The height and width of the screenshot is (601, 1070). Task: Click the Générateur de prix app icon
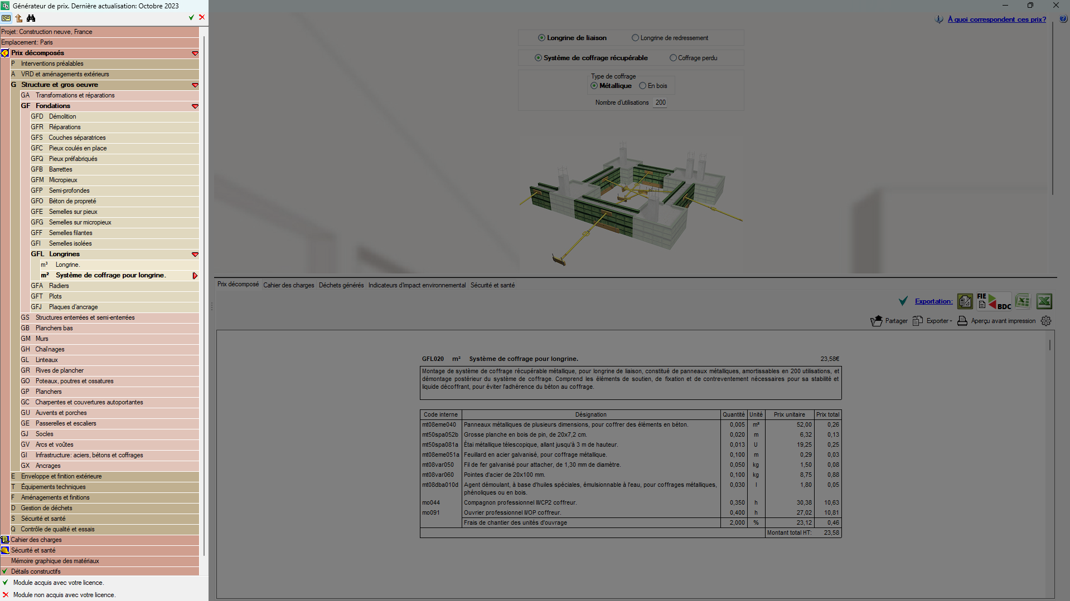pos(5,6)
